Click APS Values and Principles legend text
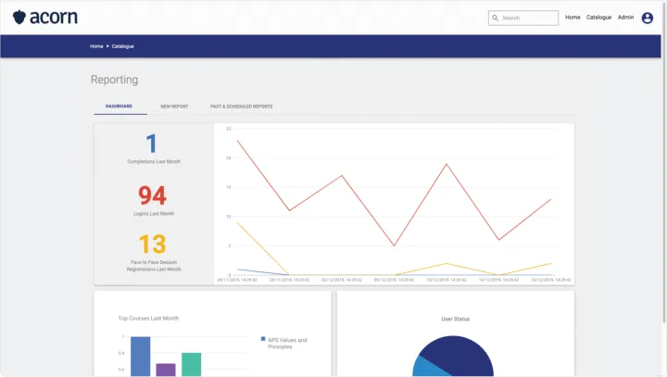This screenshot has height=377, width=667. [287, 344]
